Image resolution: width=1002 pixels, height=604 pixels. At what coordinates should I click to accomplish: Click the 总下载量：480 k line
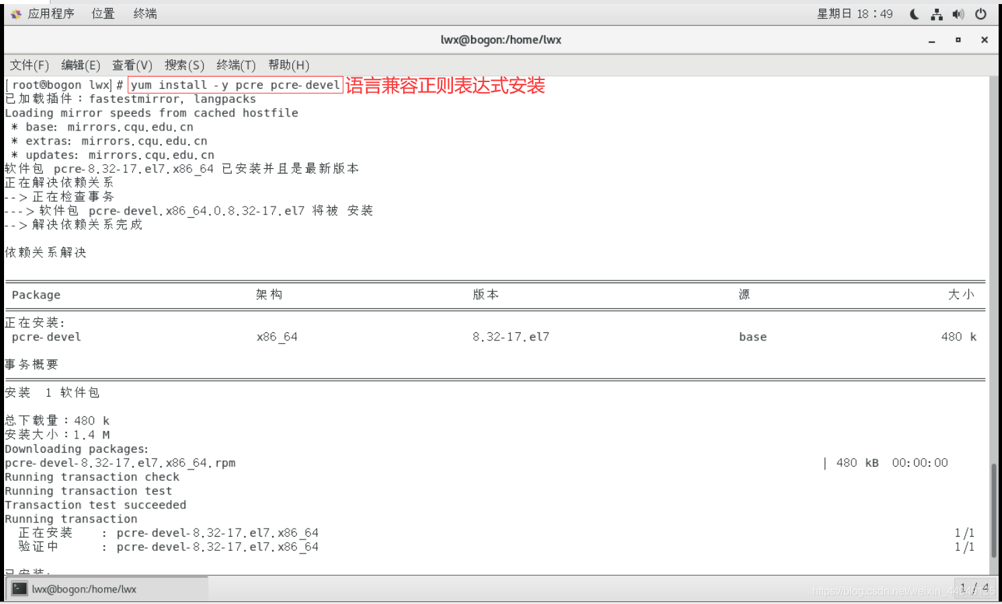[57, 421]
